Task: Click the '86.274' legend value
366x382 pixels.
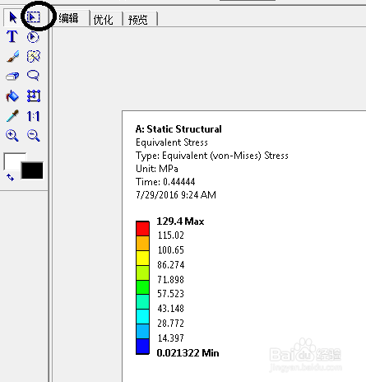Action: (171, 265)
